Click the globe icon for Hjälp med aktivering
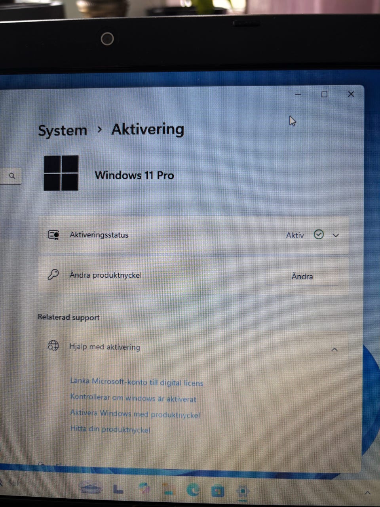The height and width of the screenshot is (507, 380). tap(53, 345)
